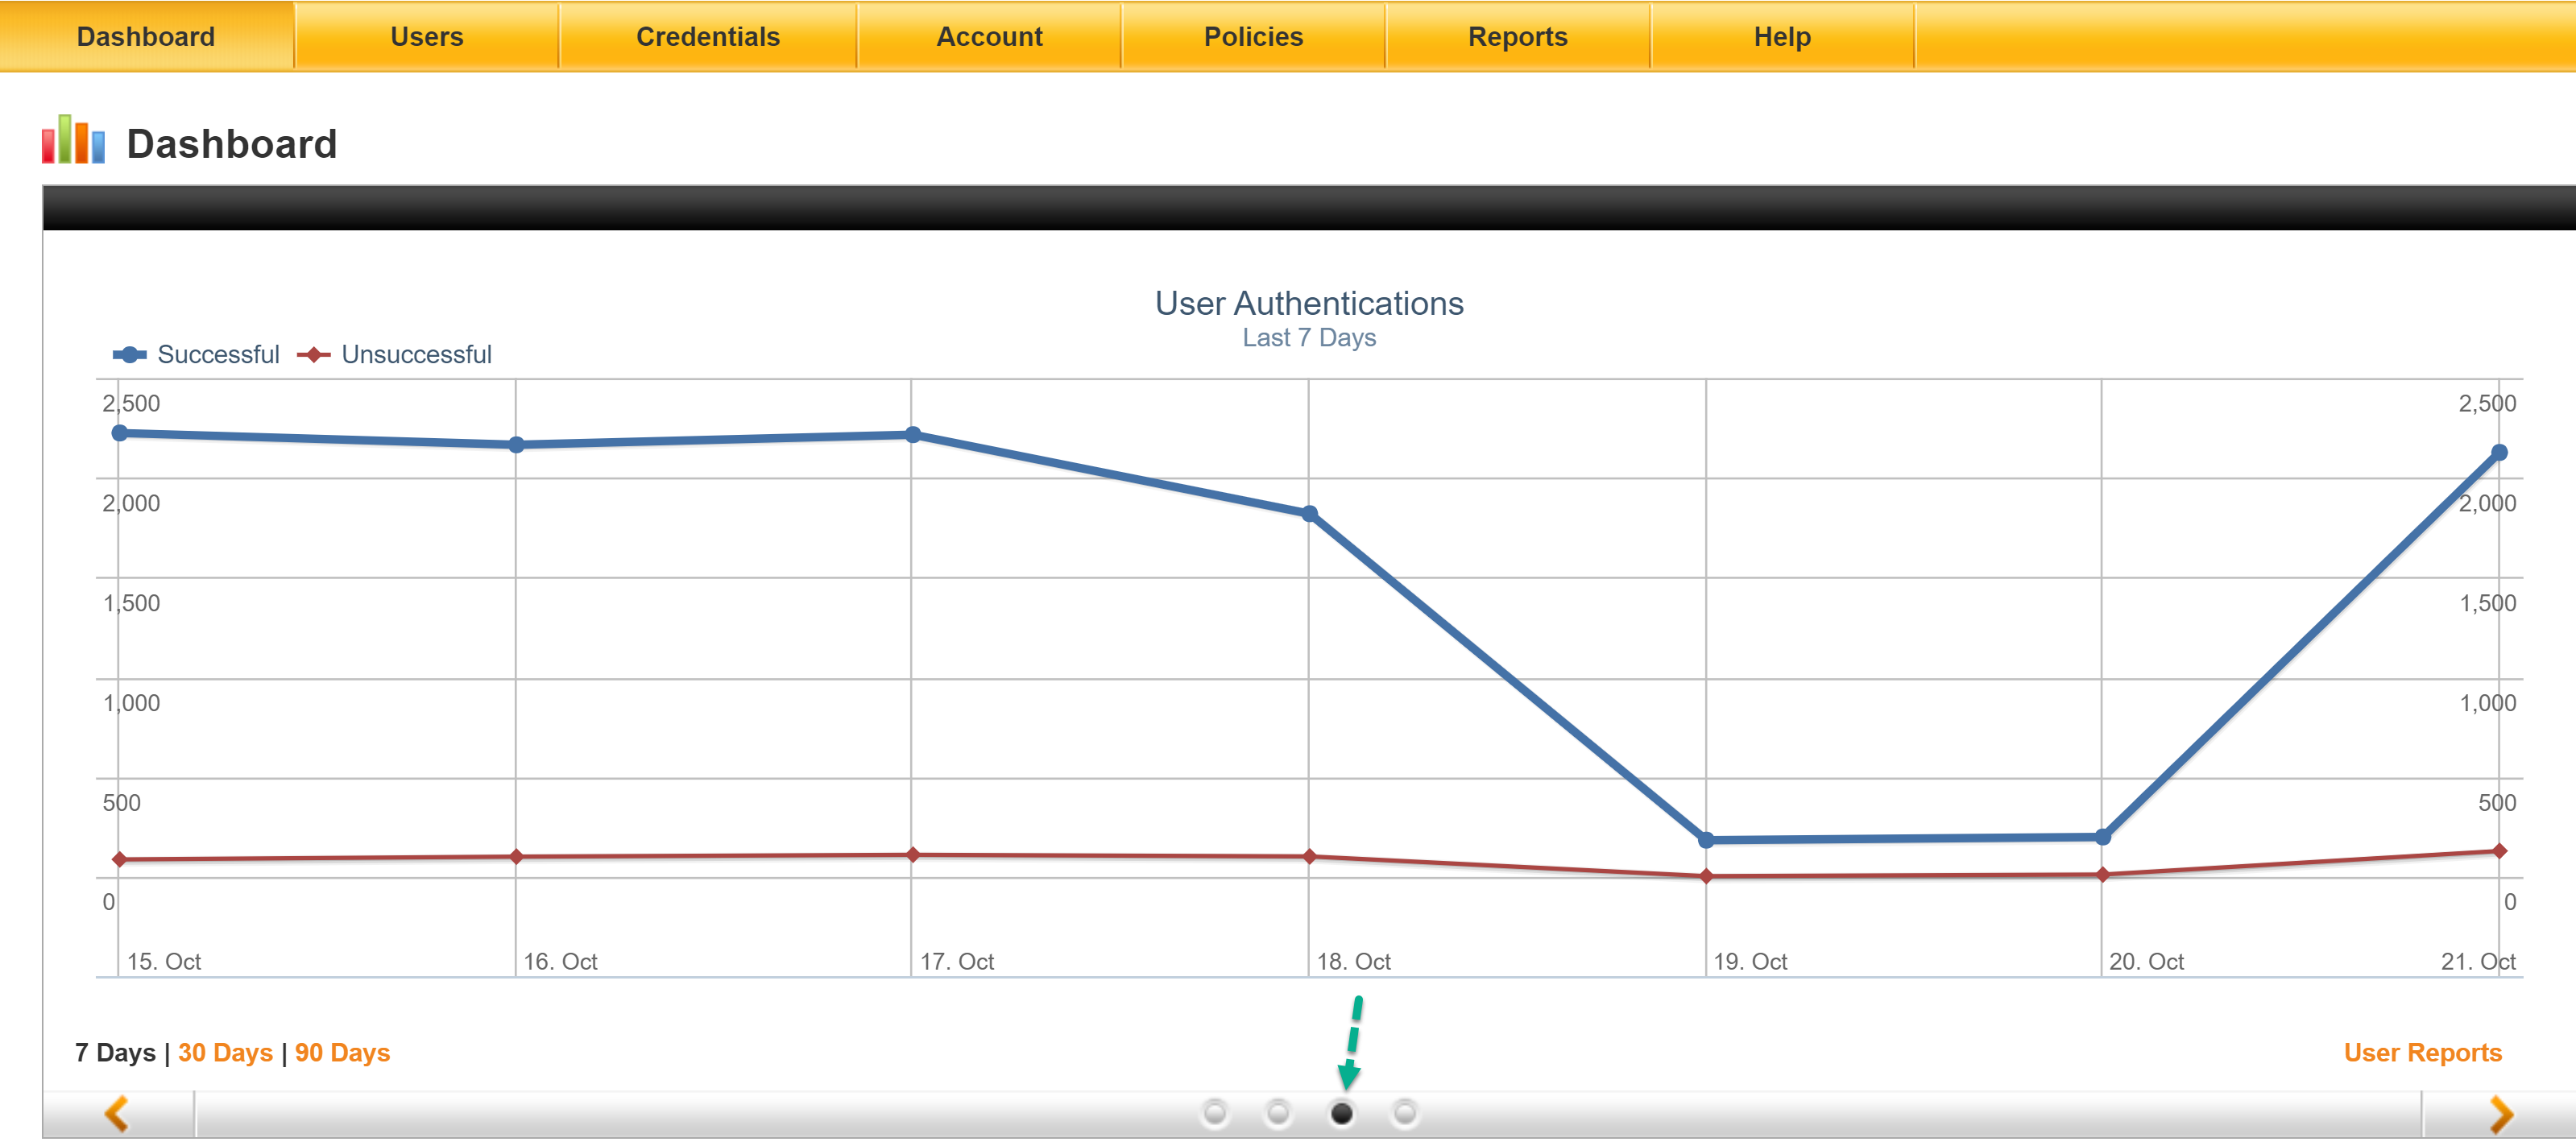Click the right orange carousel arrow
Viewport: 2576px width, 1142px height.
click(2500, 1113)
